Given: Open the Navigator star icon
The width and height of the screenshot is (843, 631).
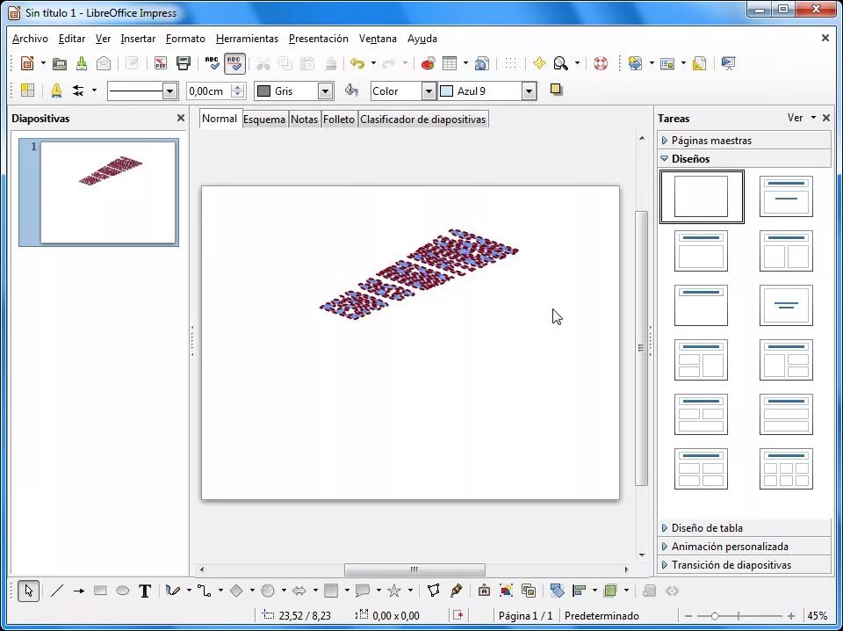Looking at the screenshot, I should [539, 63].
